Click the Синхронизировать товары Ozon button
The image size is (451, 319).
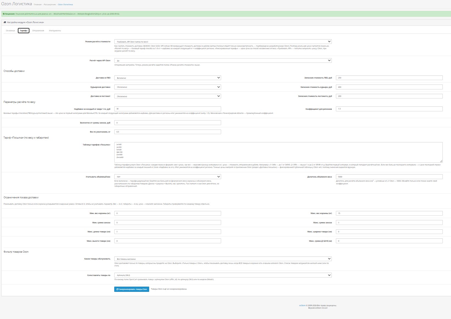click(132, 289)
